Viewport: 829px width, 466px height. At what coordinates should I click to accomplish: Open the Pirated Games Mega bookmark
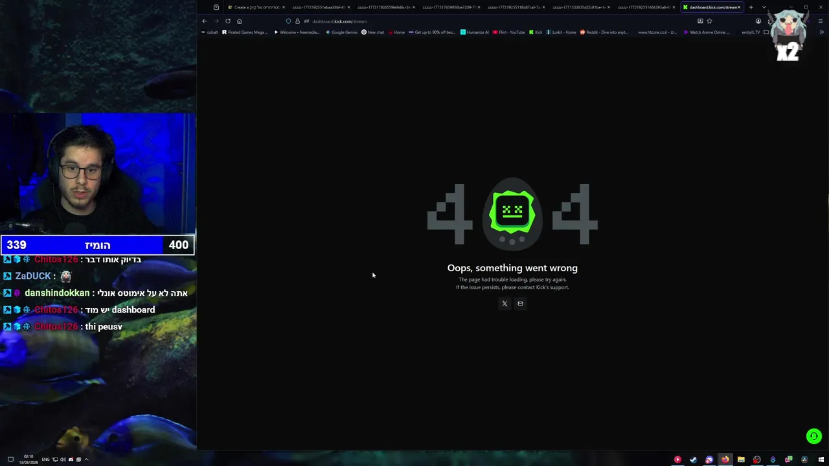coord(245,32)
